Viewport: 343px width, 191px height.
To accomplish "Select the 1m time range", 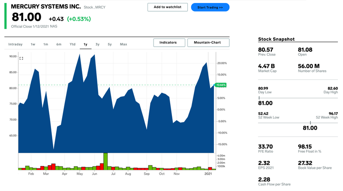I will click(45, 45).
